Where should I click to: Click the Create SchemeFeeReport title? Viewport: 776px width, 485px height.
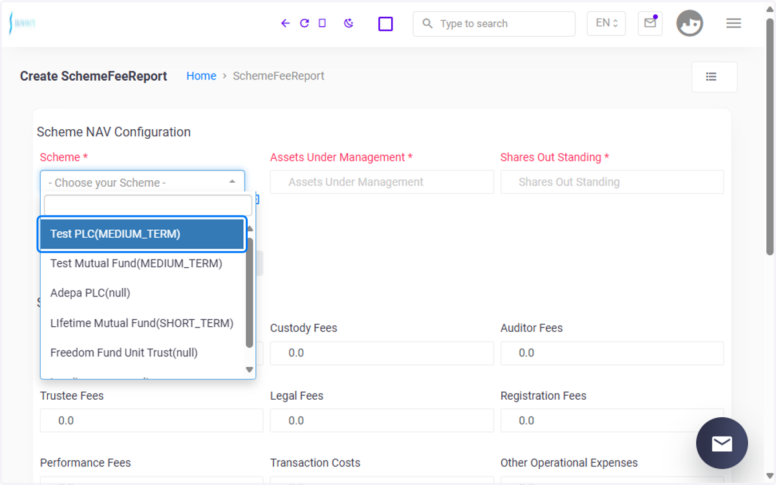pos(94,76)
